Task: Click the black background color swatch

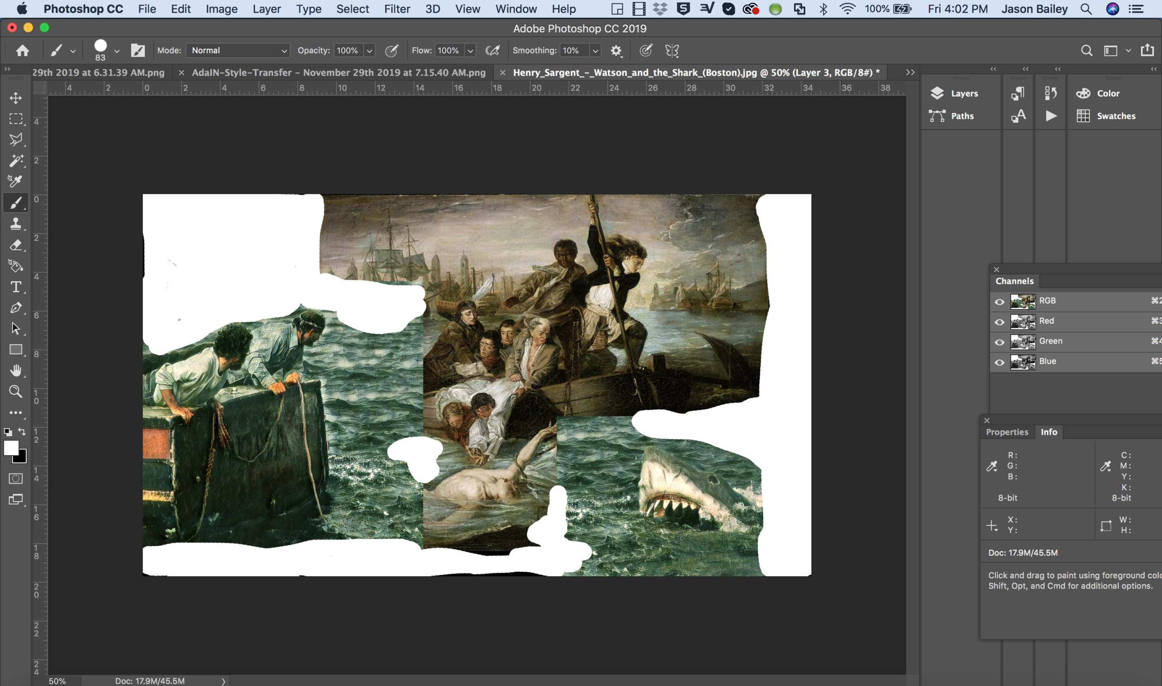Action: coord(21,459)
